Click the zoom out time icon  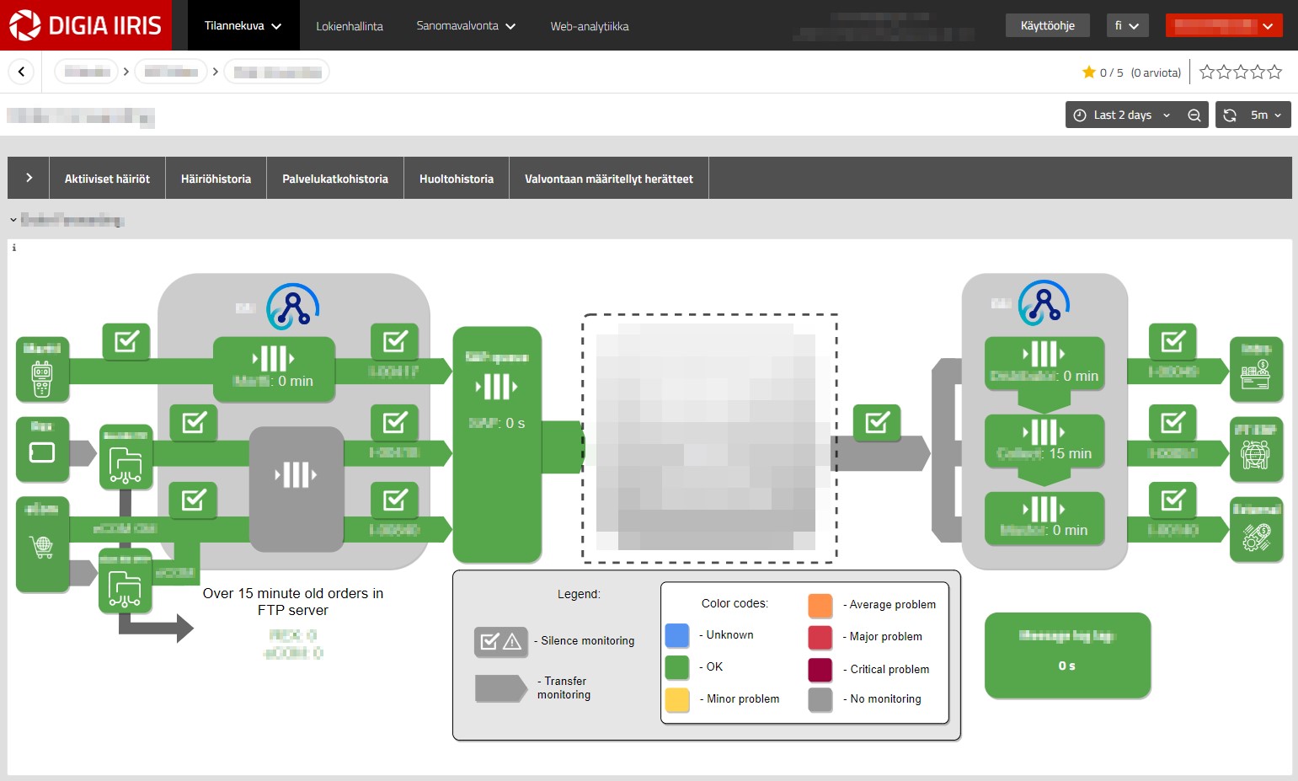pyautogui.click(x=1194, y=115)
